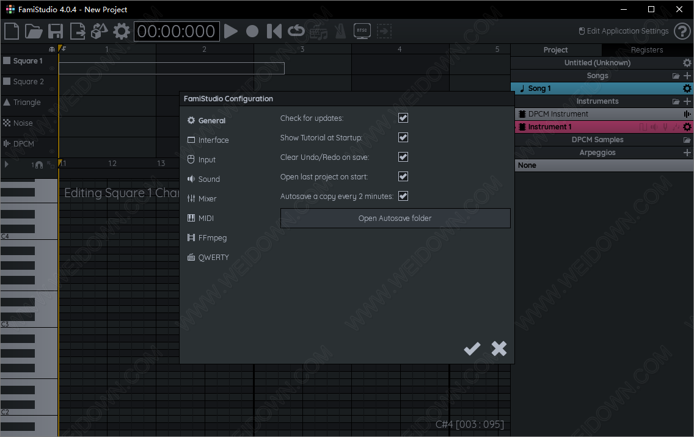
Task: Edit Instrument 1 duty cycle envelope icon
Action: coord(643,127)
